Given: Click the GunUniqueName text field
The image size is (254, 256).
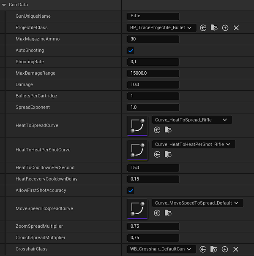Looking at the screenshot, I should pos(153,16).
